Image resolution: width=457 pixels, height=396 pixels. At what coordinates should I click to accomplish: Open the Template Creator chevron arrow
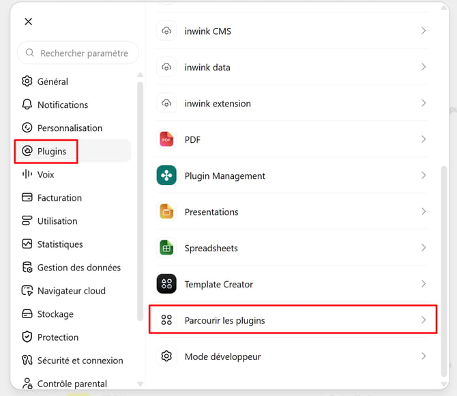tap(424, 283)
